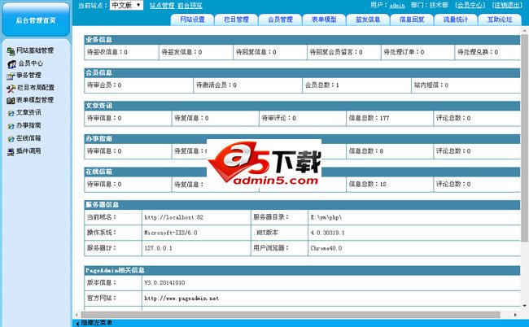
Task: Click the 待签发信息：0 cell
Action: [x=195, y=52]
